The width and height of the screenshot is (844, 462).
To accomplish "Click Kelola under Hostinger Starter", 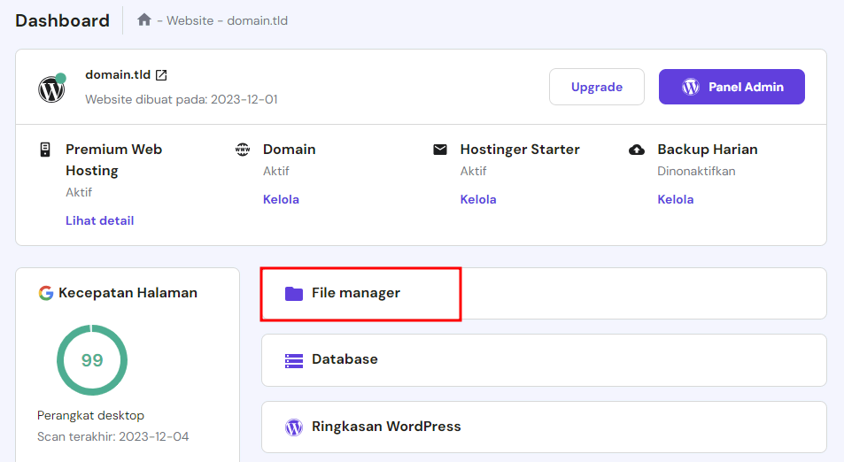I will (478, 199).
